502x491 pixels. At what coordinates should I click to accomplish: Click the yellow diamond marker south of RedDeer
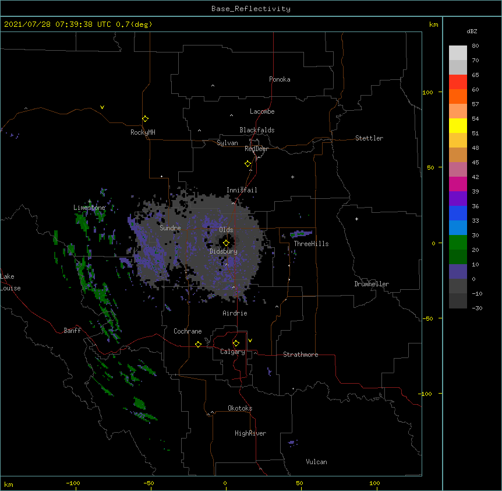[x=248, y=164]
